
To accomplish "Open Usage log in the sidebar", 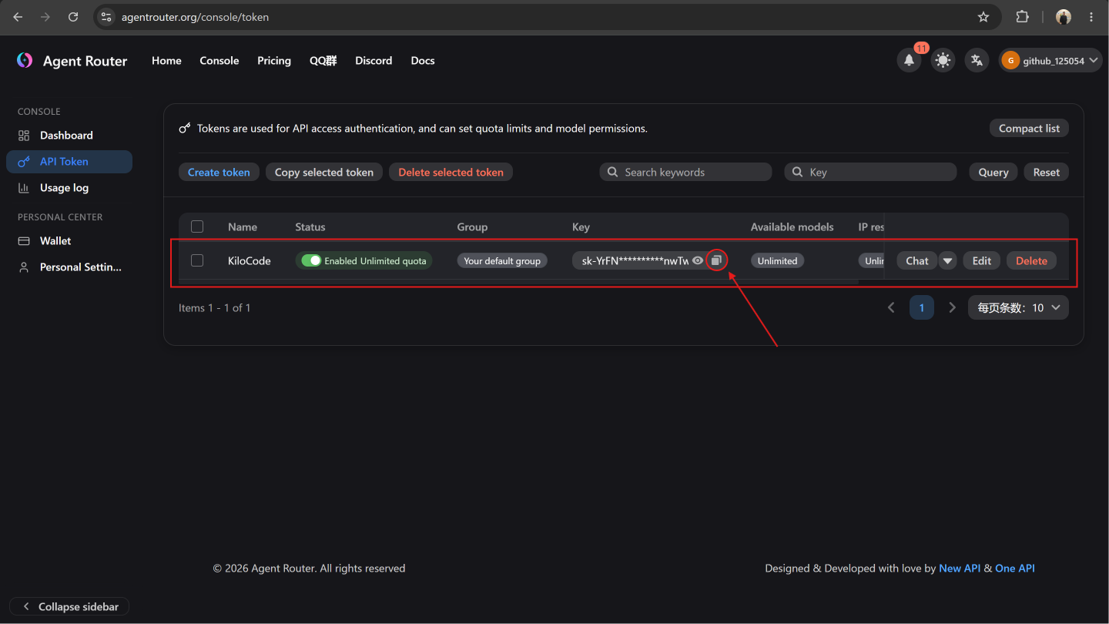I will (x=69, y=188).
